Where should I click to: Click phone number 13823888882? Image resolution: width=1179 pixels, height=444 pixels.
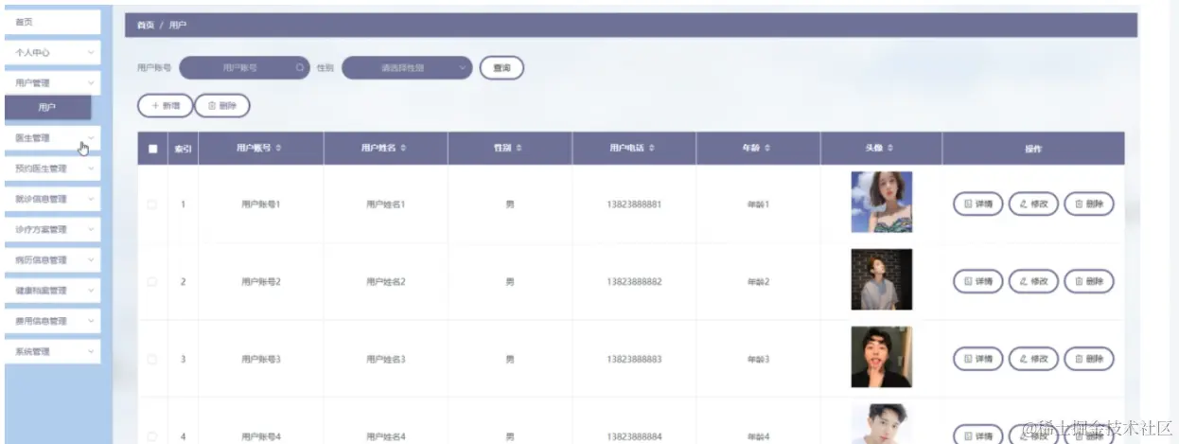coord(634,282)
